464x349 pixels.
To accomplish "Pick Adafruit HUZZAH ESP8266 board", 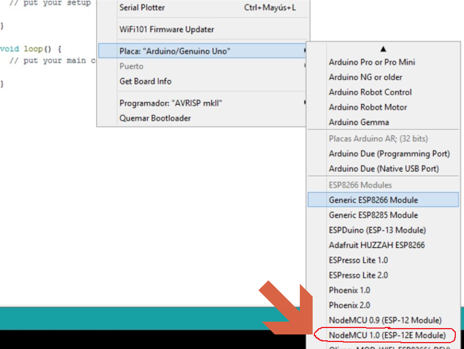I will 383,245.
